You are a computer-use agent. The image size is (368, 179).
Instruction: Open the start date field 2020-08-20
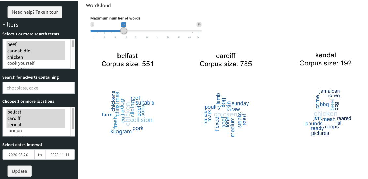(19, 155)
